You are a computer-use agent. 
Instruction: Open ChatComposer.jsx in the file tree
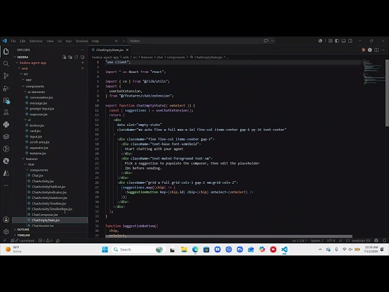(45, 215)
